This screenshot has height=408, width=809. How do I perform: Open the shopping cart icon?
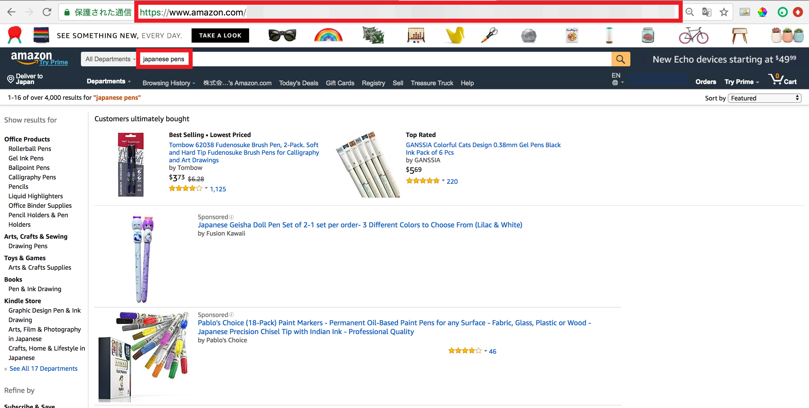coord(782,79)
